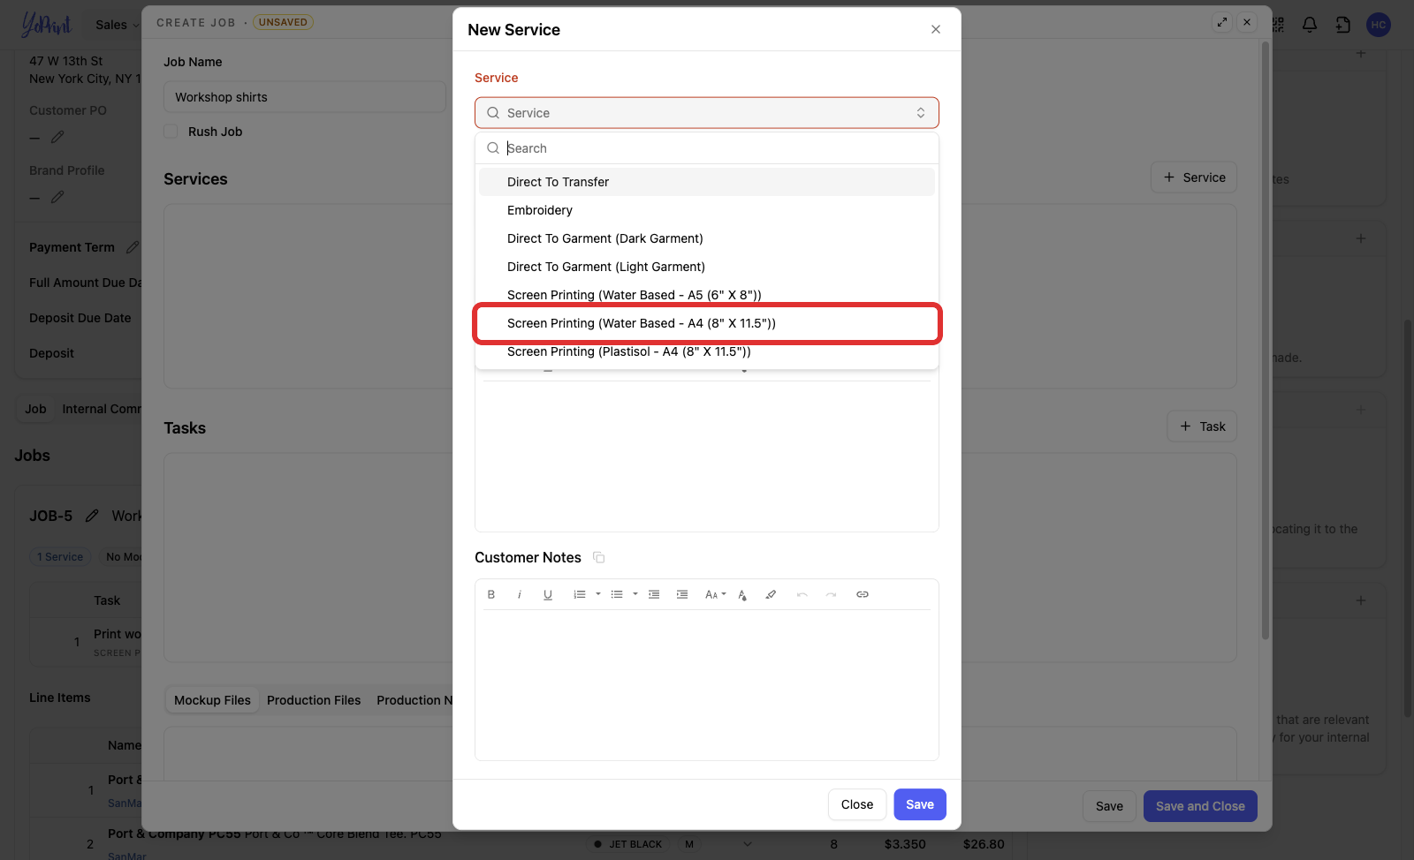Image resolution: width=1414 pixels, height=860 pixels.
Task: Expand Create Job panel to fullscreen
Action: click(x=1222, y=22)
